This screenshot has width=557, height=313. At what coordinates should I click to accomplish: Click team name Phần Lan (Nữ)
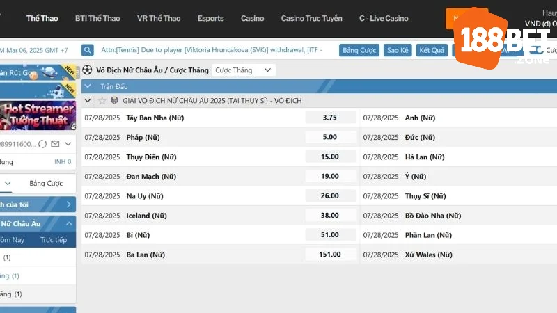[428, 235]
